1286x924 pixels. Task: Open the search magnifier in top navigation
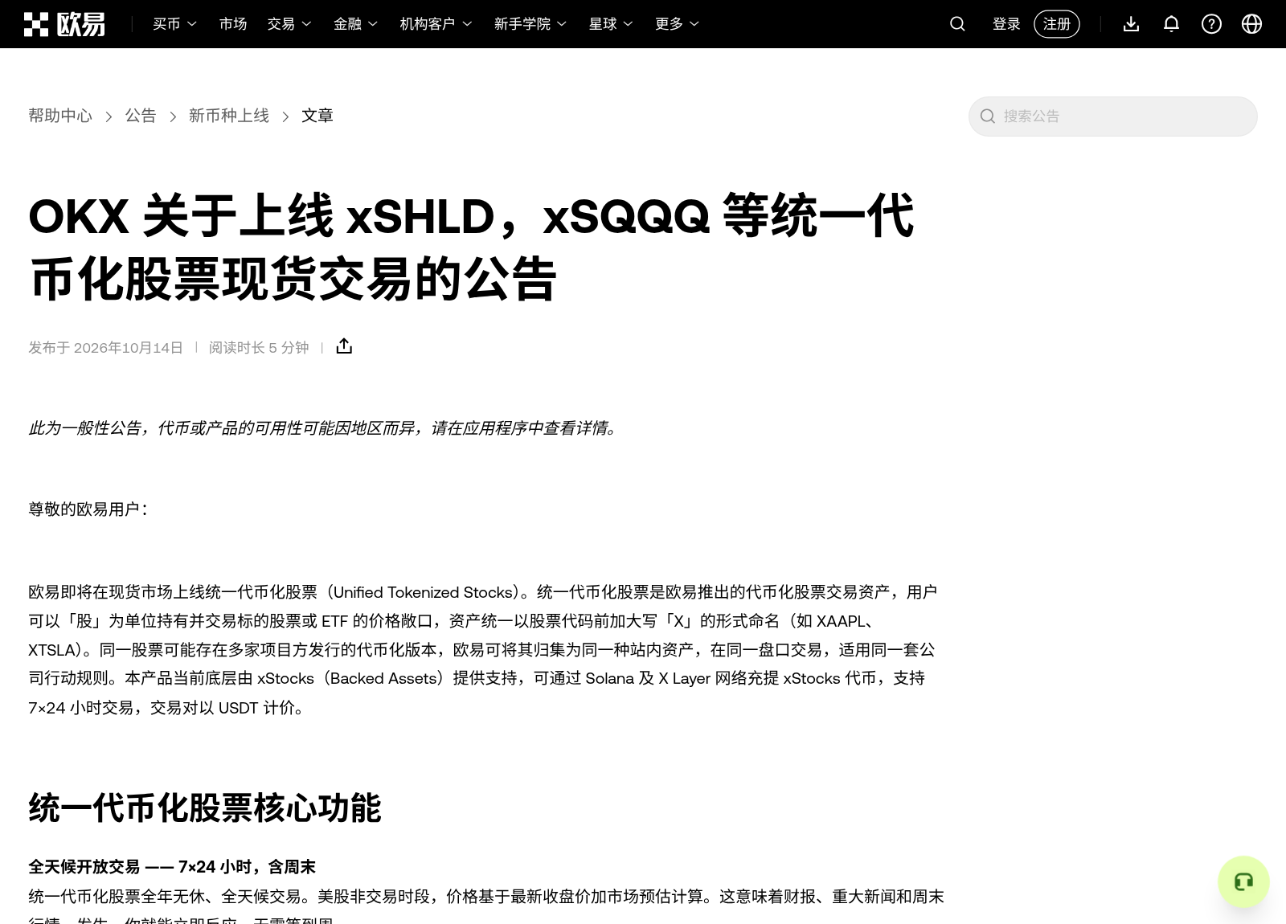(x=957, y=24)
